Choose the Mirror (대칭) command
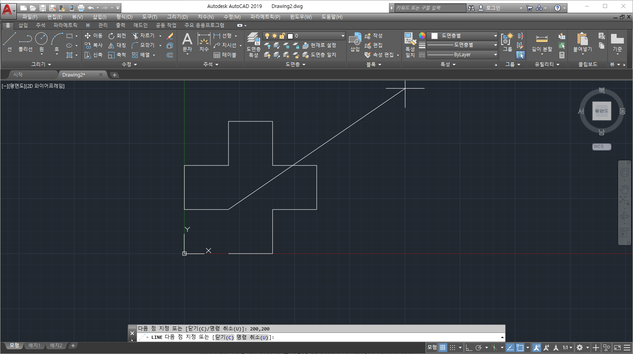Image resolution: width=633 pixels, height=354 pixels. [x=117, y=45]
